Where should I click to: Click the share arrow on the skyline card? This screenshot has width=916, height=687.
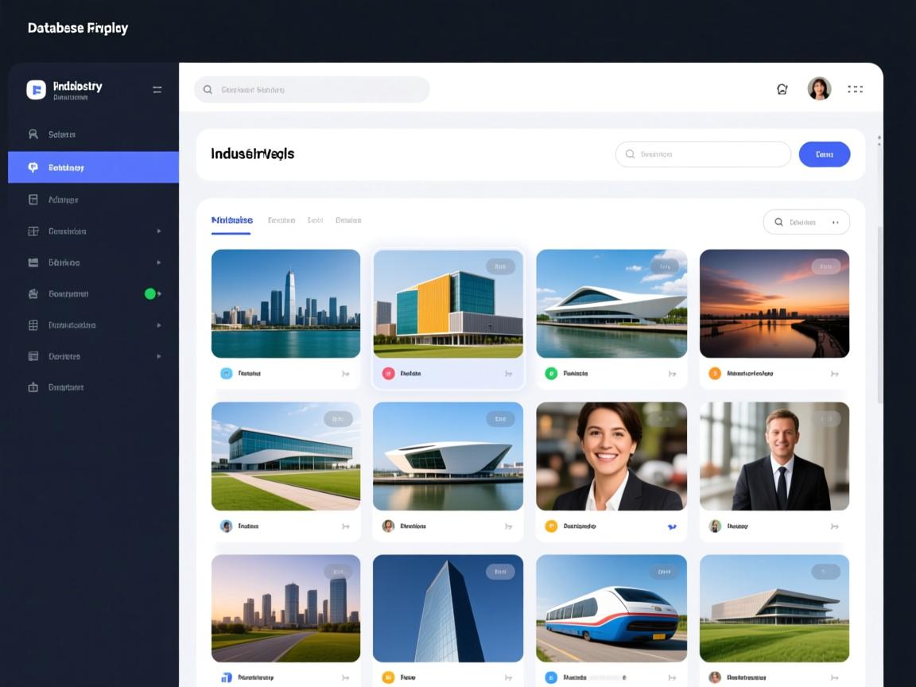coord(346,373)
